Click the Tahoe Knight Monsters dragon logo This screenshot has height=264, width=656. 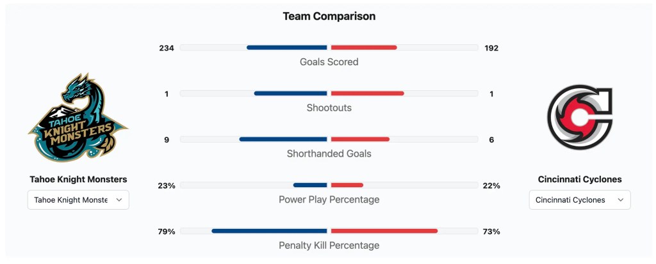(x=78, y=118)
